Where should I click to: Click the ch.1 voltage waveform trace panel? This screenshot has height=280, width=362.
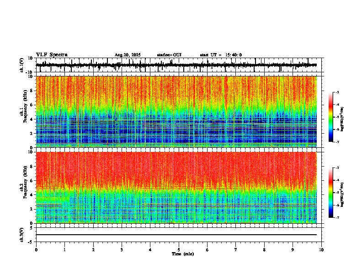(179, 65)
